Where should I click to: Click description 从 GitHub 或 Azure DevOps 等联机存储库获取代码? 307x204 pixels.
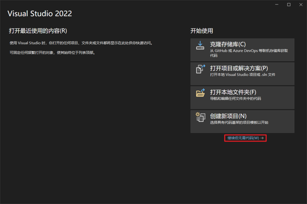tap(249, 53)
